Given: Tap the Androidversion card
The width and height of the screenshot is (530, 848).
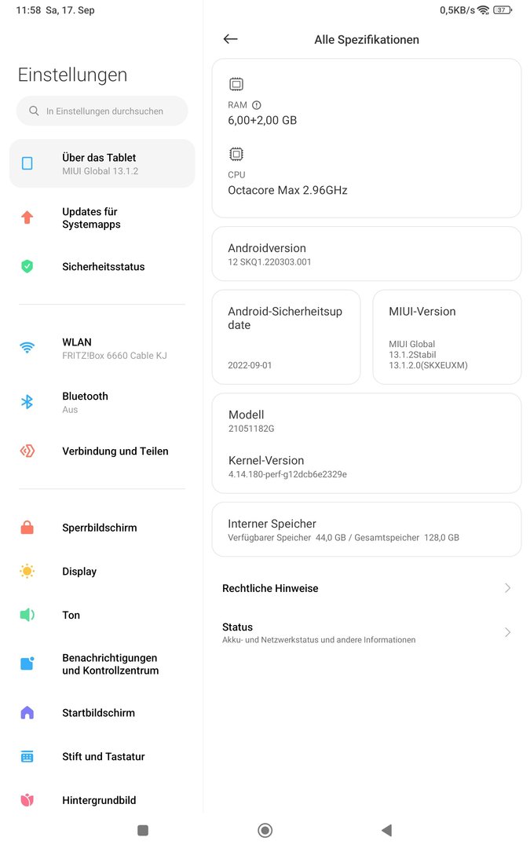Looking at the screenshot, I should tap(367, 254).
